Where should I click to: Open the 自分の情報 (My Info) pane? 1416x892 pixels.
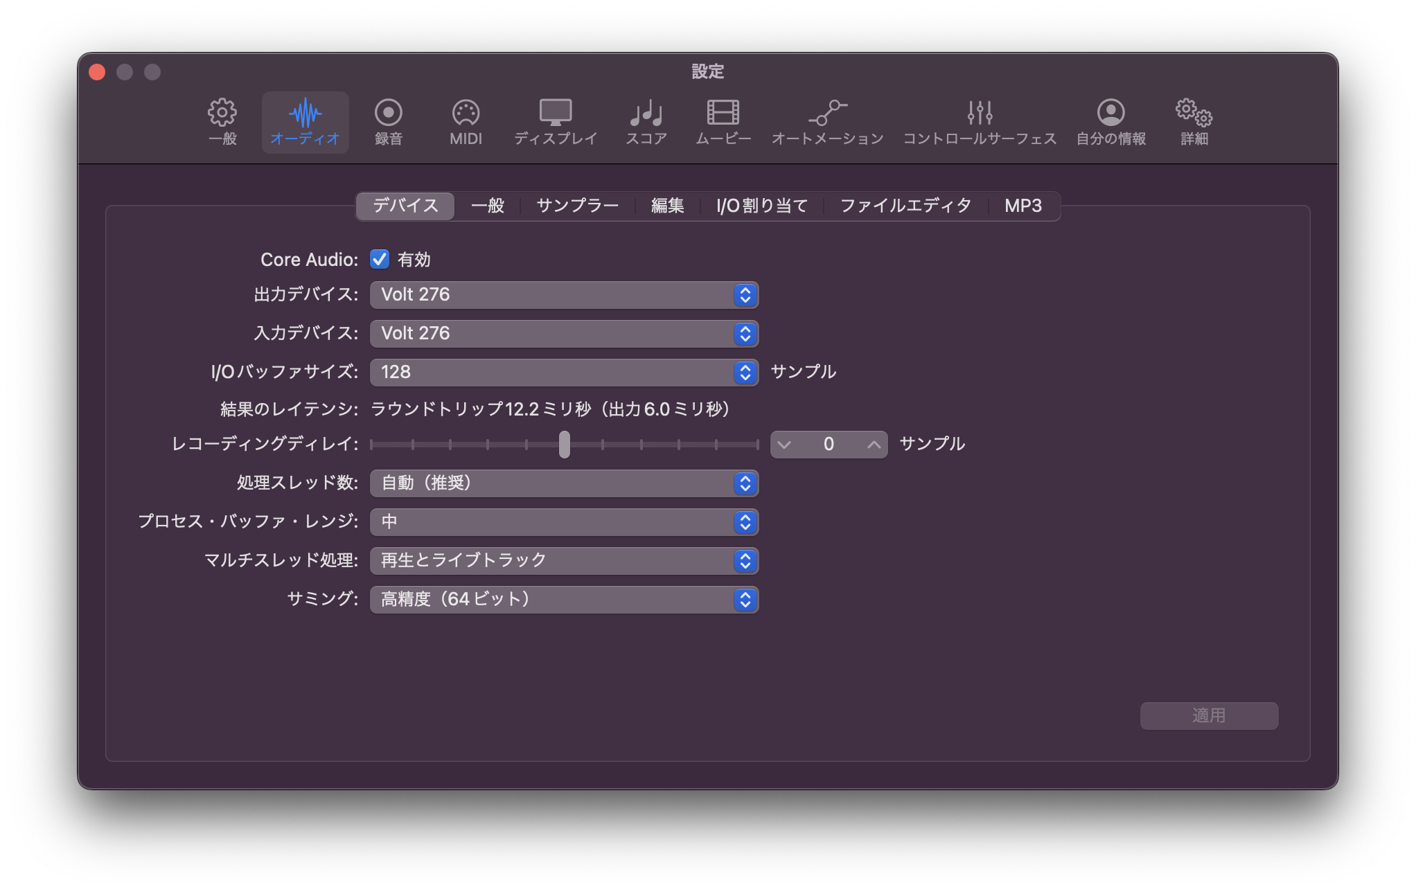click(x=1110, y=121)
